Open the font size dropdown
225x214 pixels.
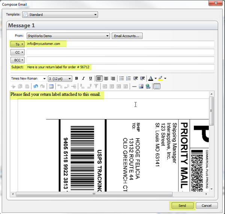60,79
